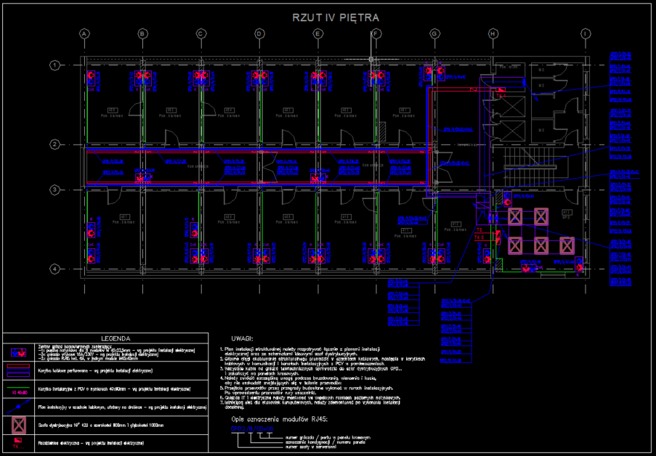
Task: Click the UWAGI notes heading
Action: (x=241, y=339)
